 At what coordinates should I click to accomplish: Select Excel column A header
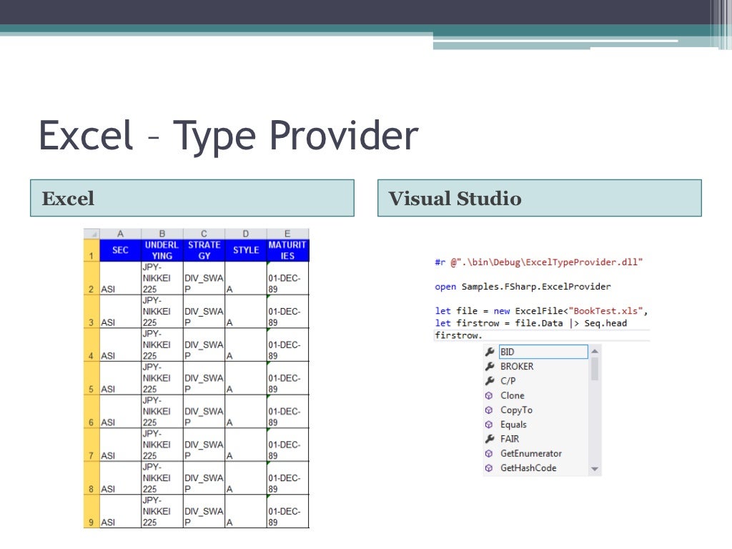[120, 234]
